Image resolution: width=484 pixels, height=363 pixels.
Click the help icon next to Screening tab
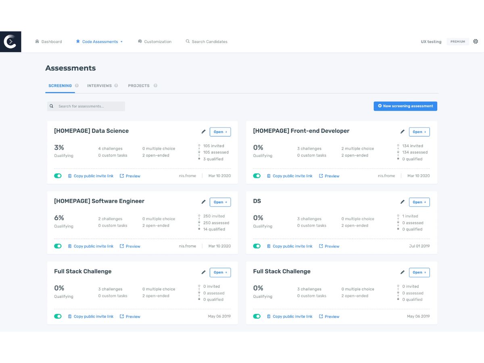pyautogui.click(x=77, y=86)
